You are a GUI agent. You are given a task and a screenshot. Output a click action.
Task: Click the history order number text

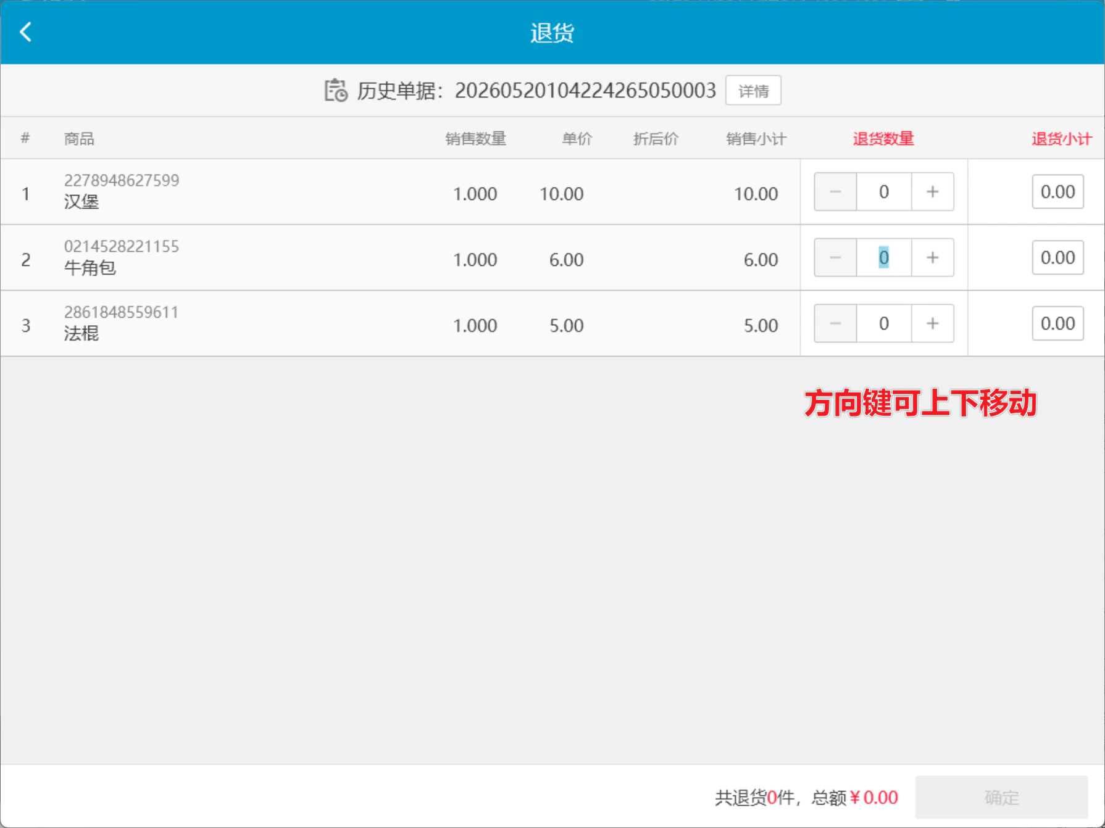click(x=585, y=91)
